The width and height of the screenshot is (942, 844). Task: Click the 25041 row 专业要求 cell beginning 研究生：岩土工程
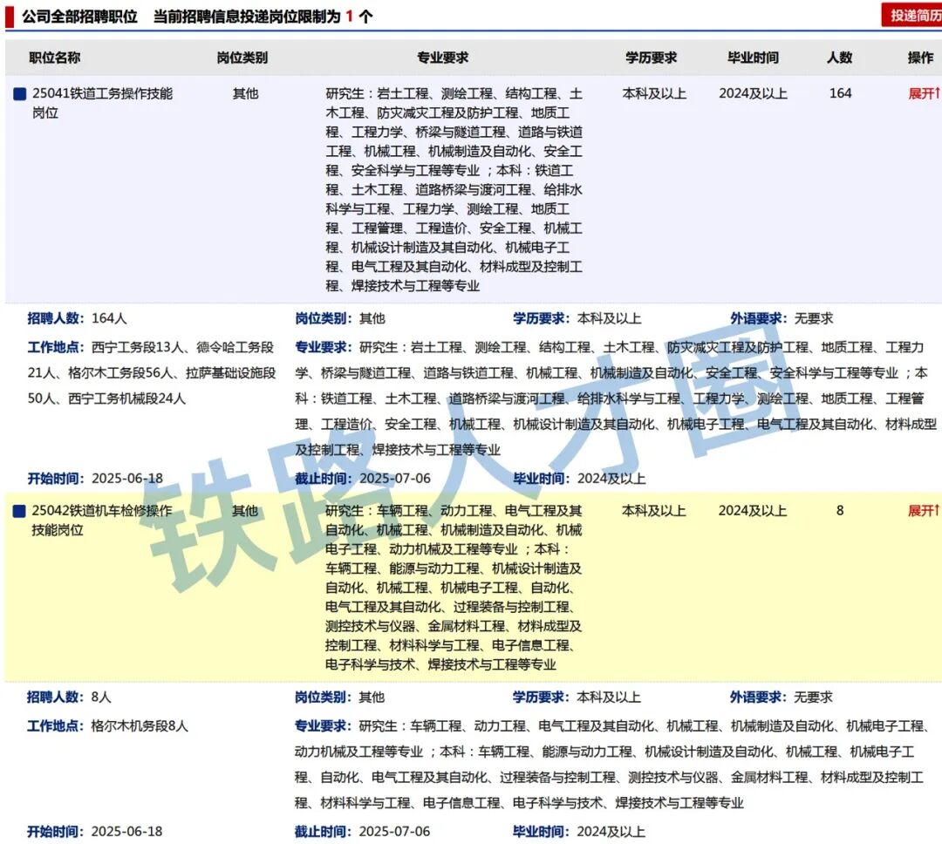point(454,189)
